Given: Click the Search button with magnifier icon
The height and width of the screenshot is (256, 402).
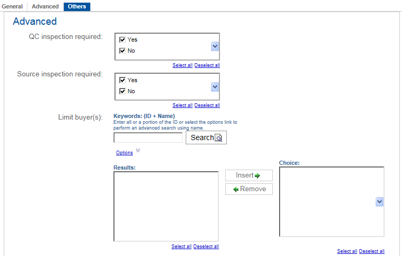Looking at the screenshot, I should click(x=206, y=137).
